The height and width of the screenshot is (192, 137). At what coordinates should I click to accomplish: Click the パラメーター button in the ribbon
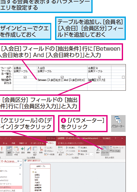[x=105, y=150]
